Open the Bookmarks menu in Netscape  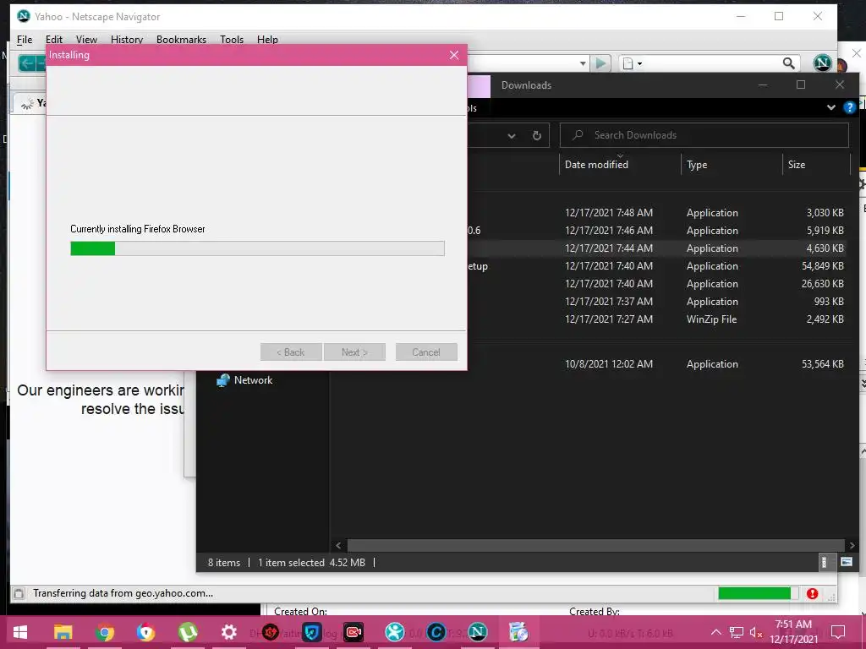pos(181,39)
